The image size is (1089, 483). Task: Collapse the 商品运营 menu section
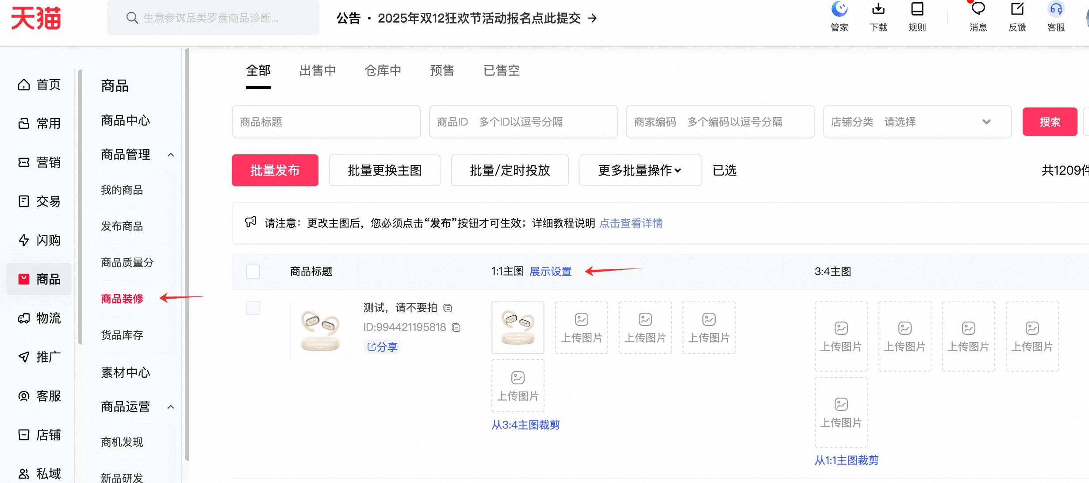(x=171, y=407)
